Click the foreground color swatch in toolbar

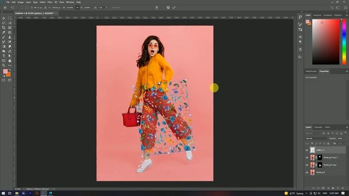coord(5,71)
